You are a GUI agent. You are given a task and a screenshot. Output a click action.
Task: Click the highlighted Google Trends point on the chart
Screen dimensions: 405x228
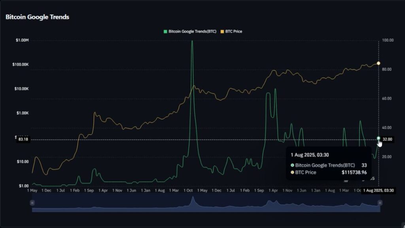pyautogui.click(x=379, y=138)
